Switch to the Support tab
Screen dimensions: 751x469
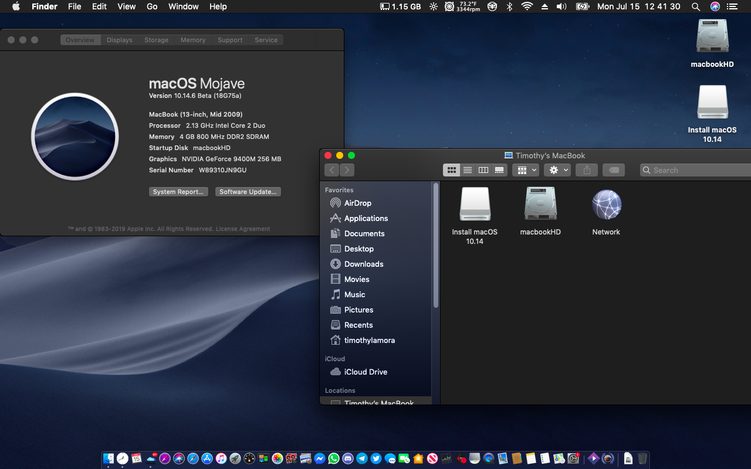(230, 40)
